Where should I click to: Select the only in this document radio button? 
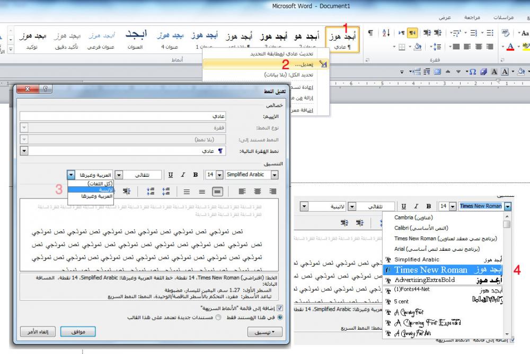280,317
